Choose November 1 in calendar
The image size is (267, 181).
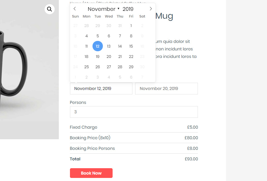point(131,26)
